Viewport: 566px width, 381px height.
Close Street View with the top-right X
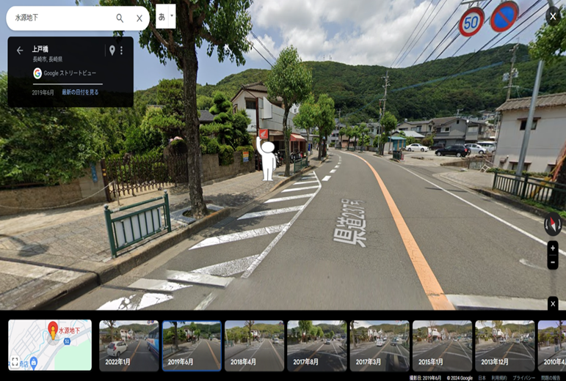click(553, 16)
